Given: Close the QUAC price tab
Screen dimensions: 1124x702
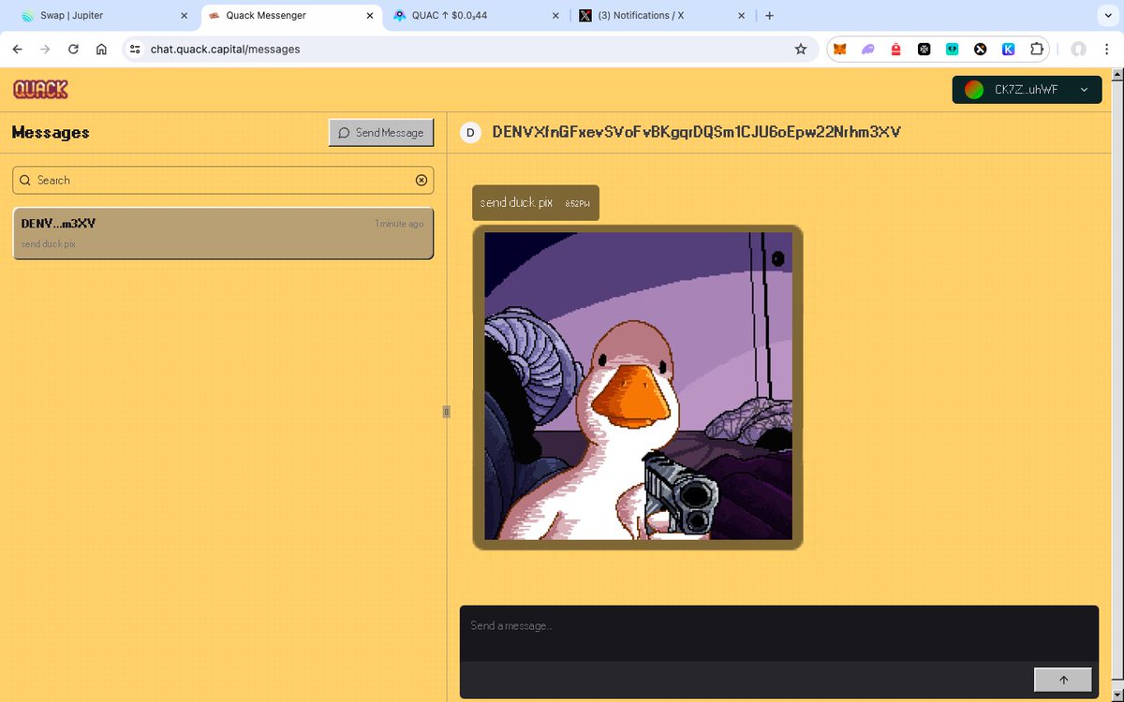Looking at the screenshot, I should coord(555,16).
